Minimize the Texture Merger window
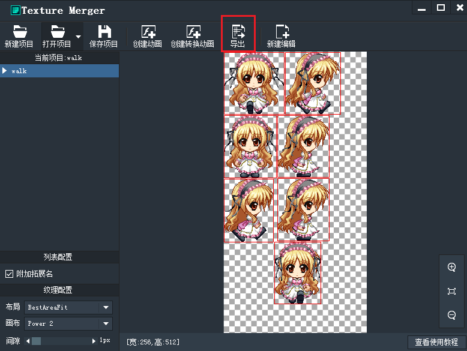The image size is (467, 351). (x=421, y=8)
